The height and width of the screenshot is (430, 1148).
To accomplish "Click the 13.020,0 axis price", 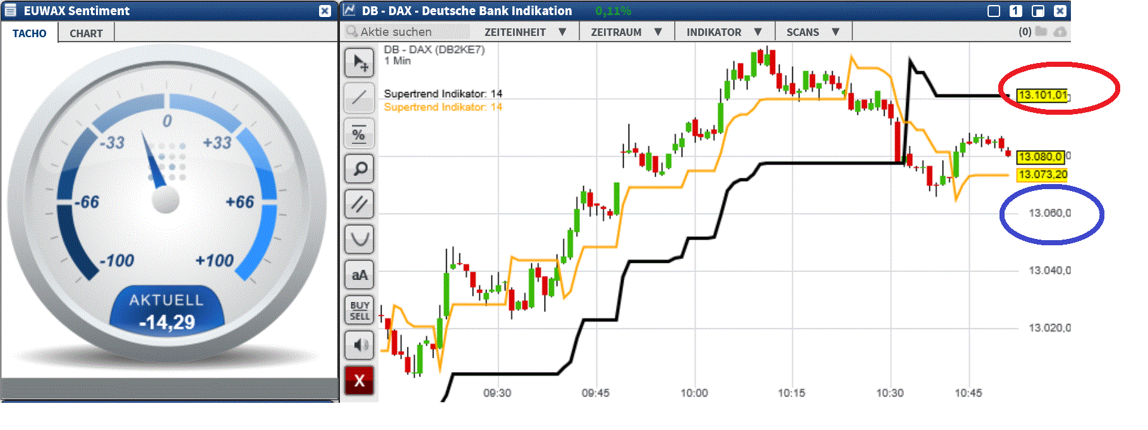I will coord(1049,328).
